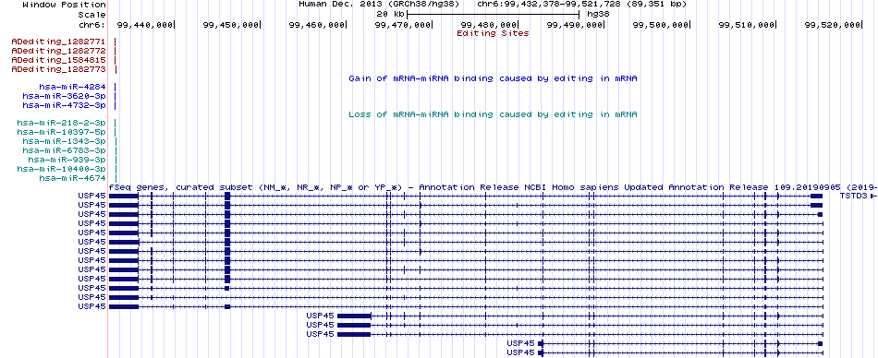
Task: Open the Editing Sites track title
Action: pos(493,33)
